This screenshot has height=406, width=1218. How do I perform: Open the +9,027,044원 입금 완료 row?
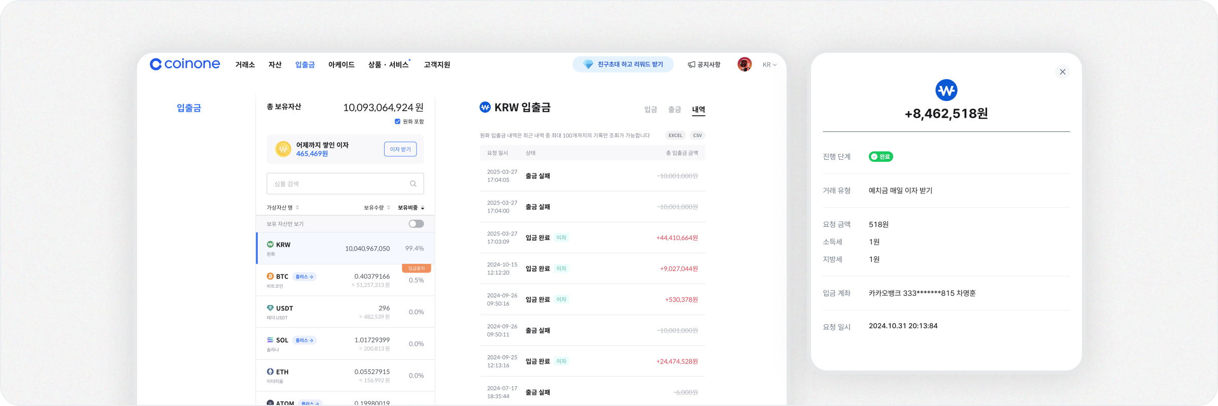(x=592, y=268)
